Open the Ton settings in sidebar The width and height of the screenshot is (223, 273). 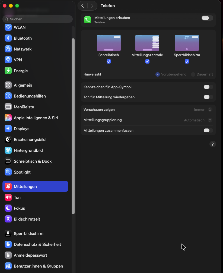click(35, 197)
